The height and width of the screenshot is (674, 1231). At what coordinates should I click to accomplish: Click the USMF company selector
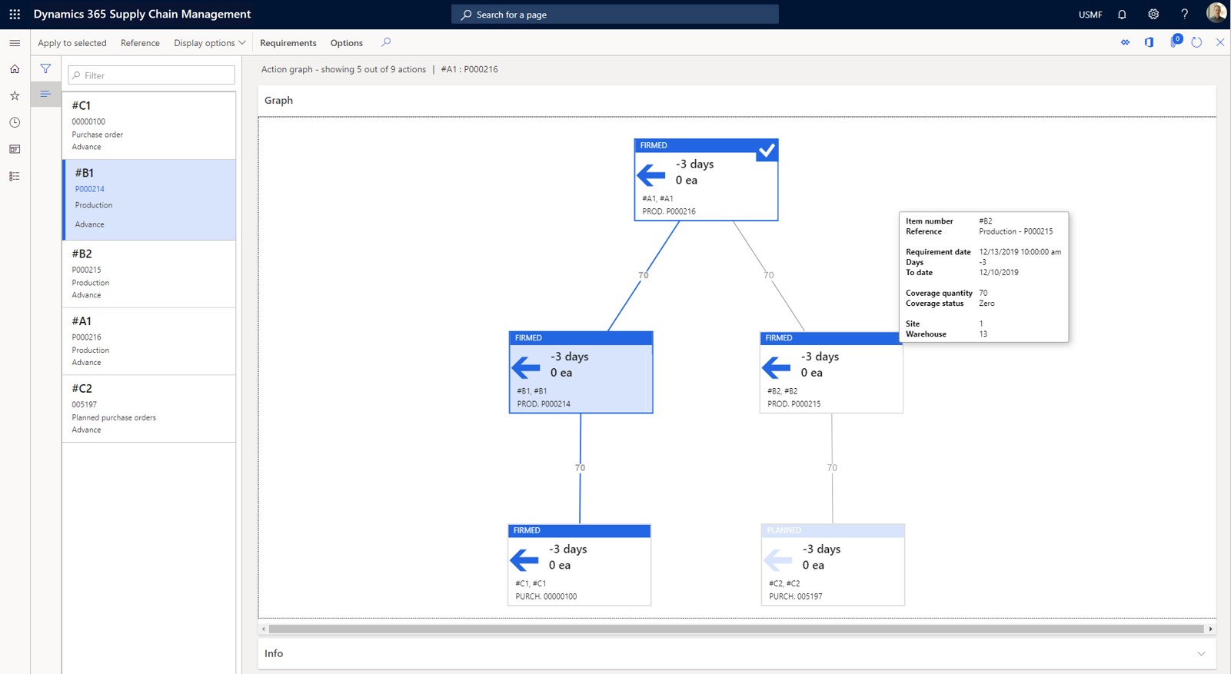1090,15
